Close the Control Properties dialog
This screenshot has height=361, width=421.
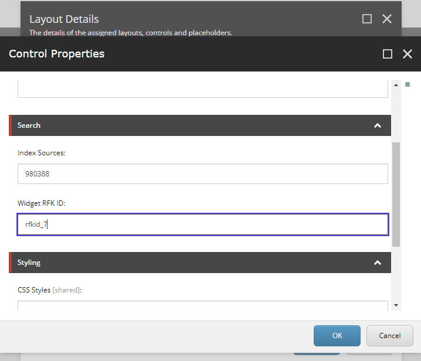pyautogui.click(x=408, y=54)
